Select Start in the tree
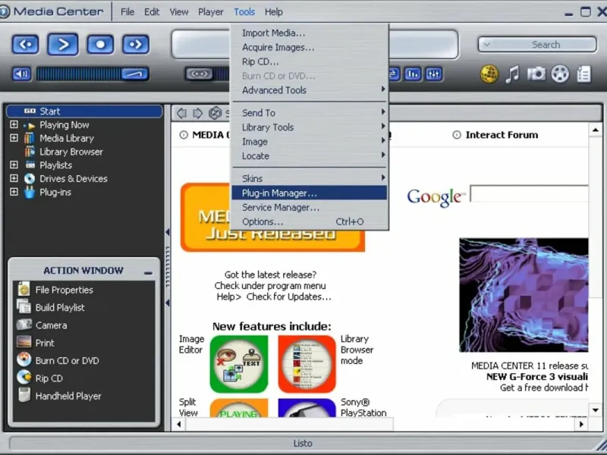Screen dimensions: 607x455 pos(84,111)
